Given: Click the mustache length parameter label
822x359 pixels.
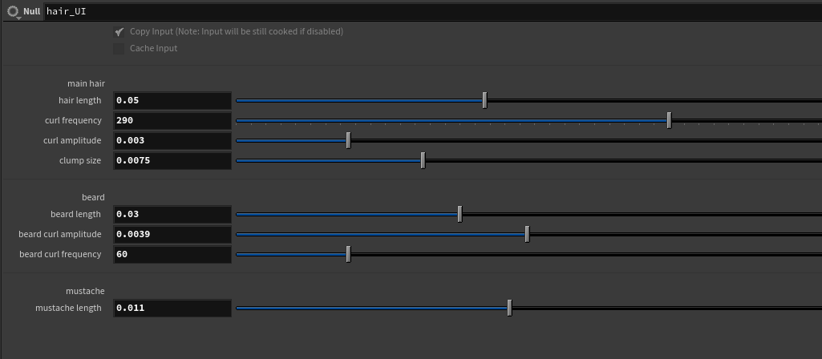Looking at the screenshot, I should [x=69, y=308].
